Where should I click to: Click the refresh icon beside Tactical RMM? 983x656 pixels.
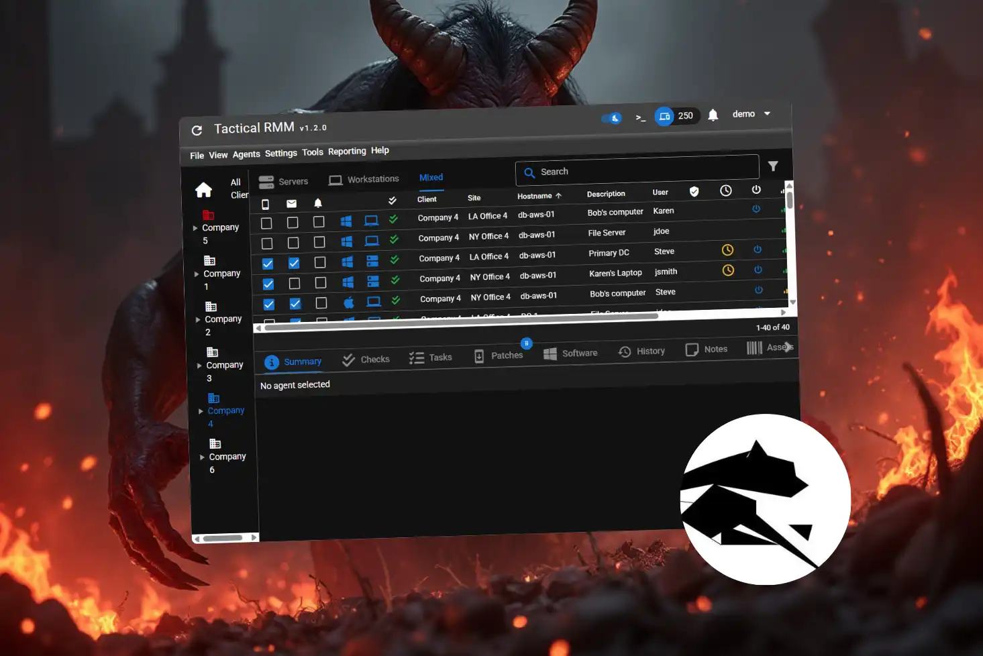[197, 130]
